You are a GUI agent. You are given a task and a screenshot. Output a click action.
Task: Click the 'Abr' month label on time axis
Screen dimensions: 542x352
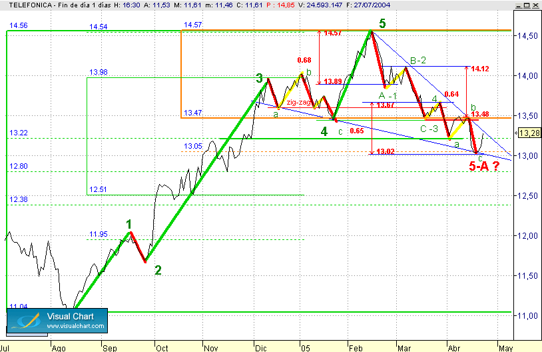tap(454, 348)
